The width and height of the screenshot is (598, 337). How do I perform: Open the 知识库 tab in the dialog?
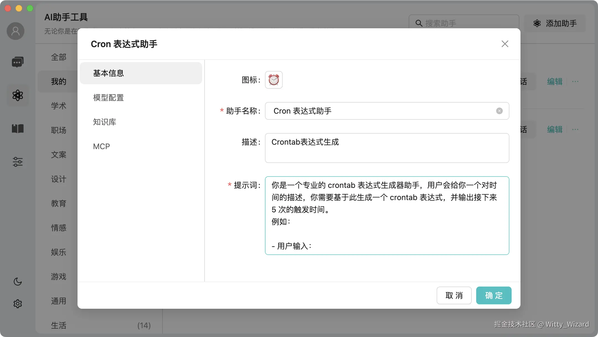click(x=105, y=122)
